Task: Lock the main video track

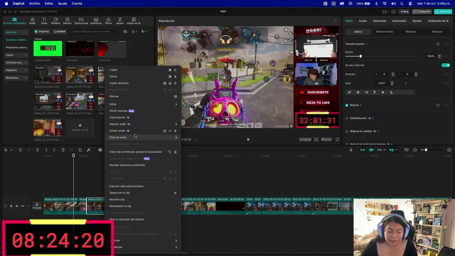Action: [x=11, y=206]
